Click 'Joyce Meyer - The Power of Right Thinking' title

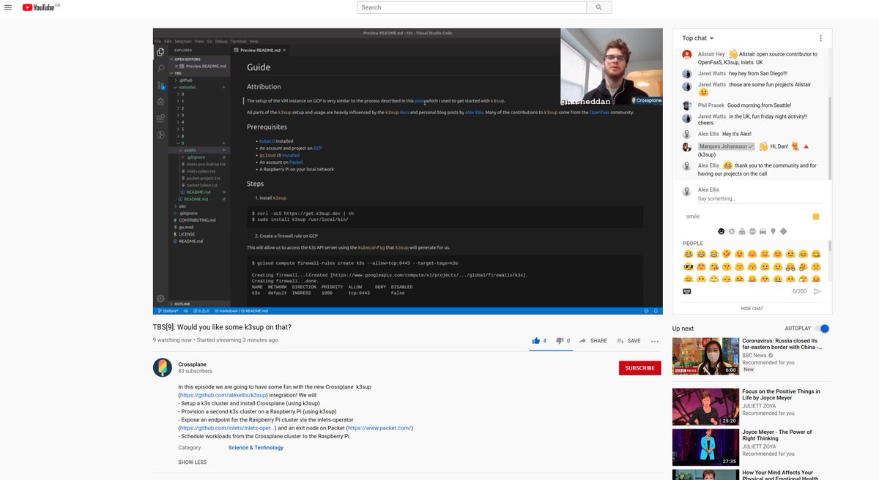tap(777, 435)
